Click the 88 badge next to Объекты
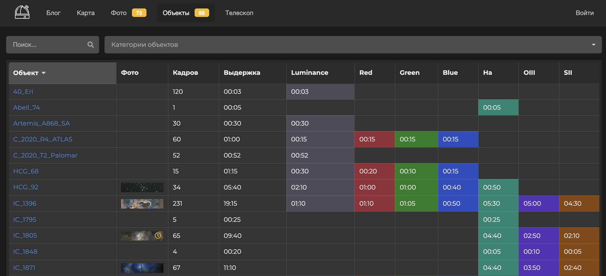This screenshot has width=606, height=276. 201,13
